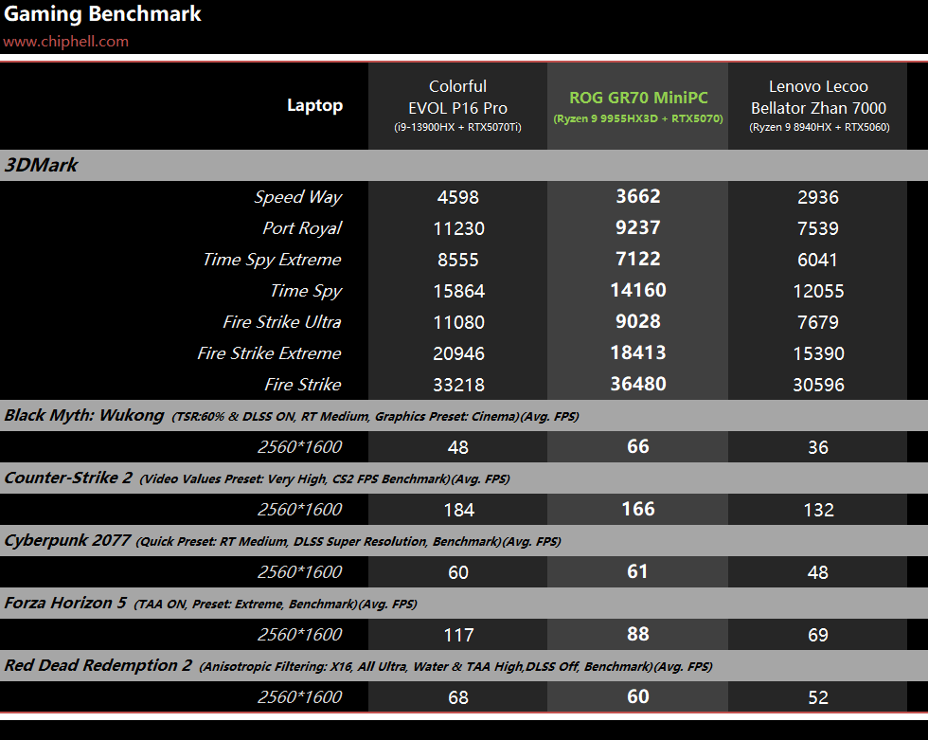Select Forza Horizon 5 value 88
928x740 pixels.
point(638,635)
